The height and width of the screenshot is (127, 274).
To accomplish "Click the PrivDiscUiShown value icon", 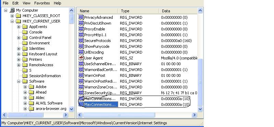I will coord(81,23).
